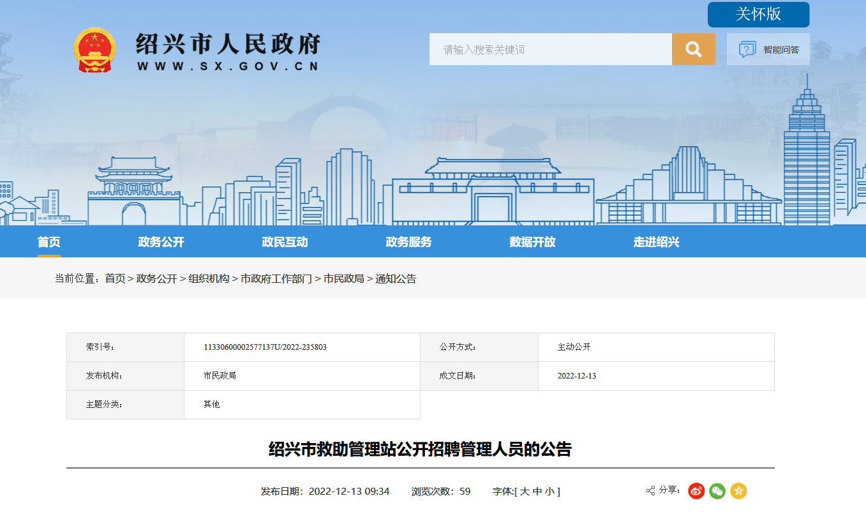Set font size to small (小)
866x512 pixels.
click(549, 492)
